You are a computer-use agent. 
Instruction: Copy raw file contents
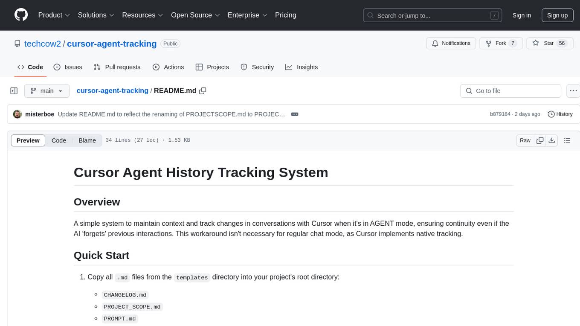pos(540,140)
